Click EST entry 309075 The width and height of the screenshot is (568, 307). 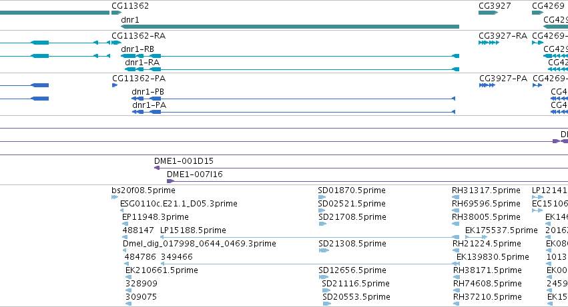[x=141, y=297]
